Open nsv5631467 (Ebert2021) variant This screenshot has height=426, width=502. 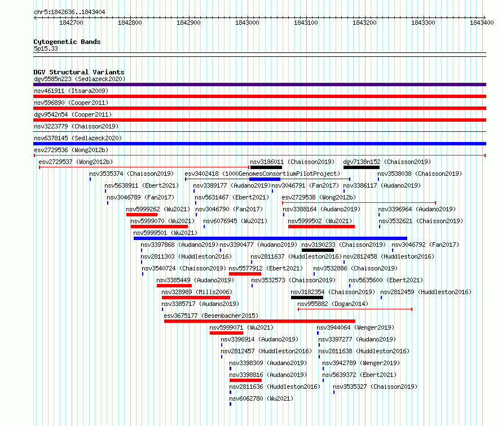(232, 197)
